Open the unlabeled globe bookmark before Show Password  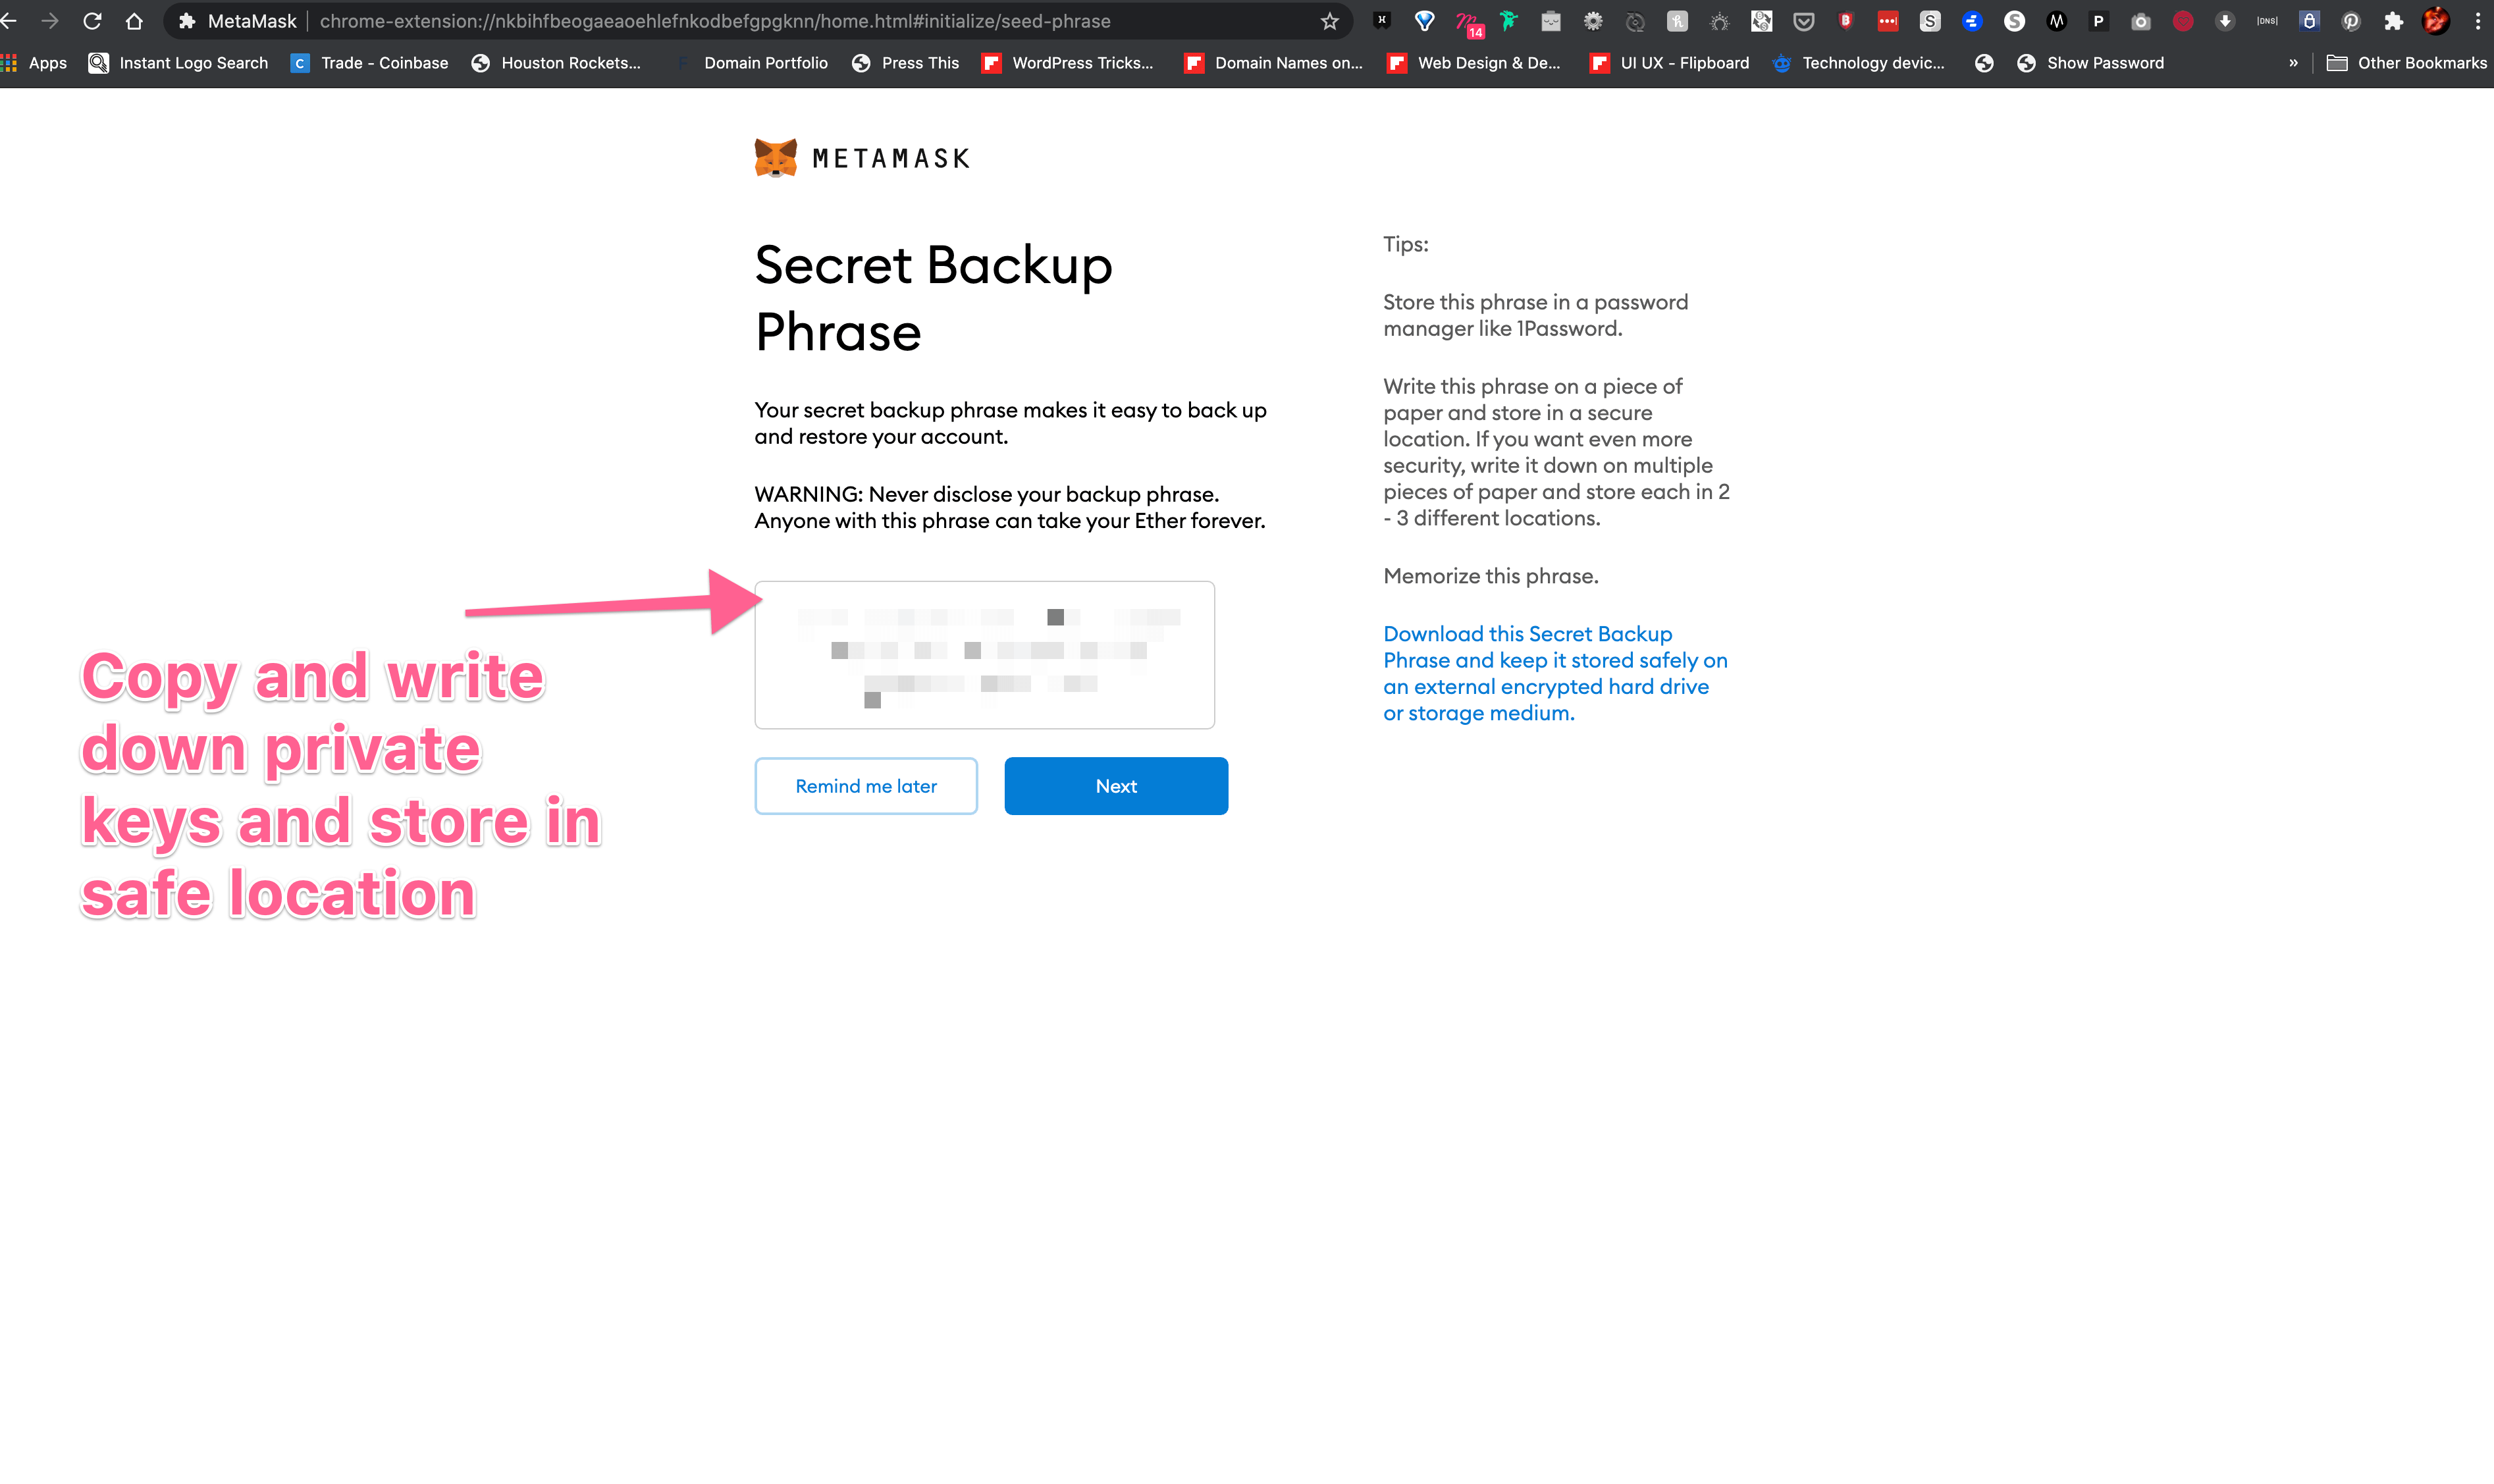point(1984,63)
